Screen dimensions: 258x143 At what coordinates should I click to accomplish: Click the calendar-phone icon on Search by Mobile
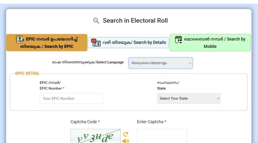(x=178, y=39)
